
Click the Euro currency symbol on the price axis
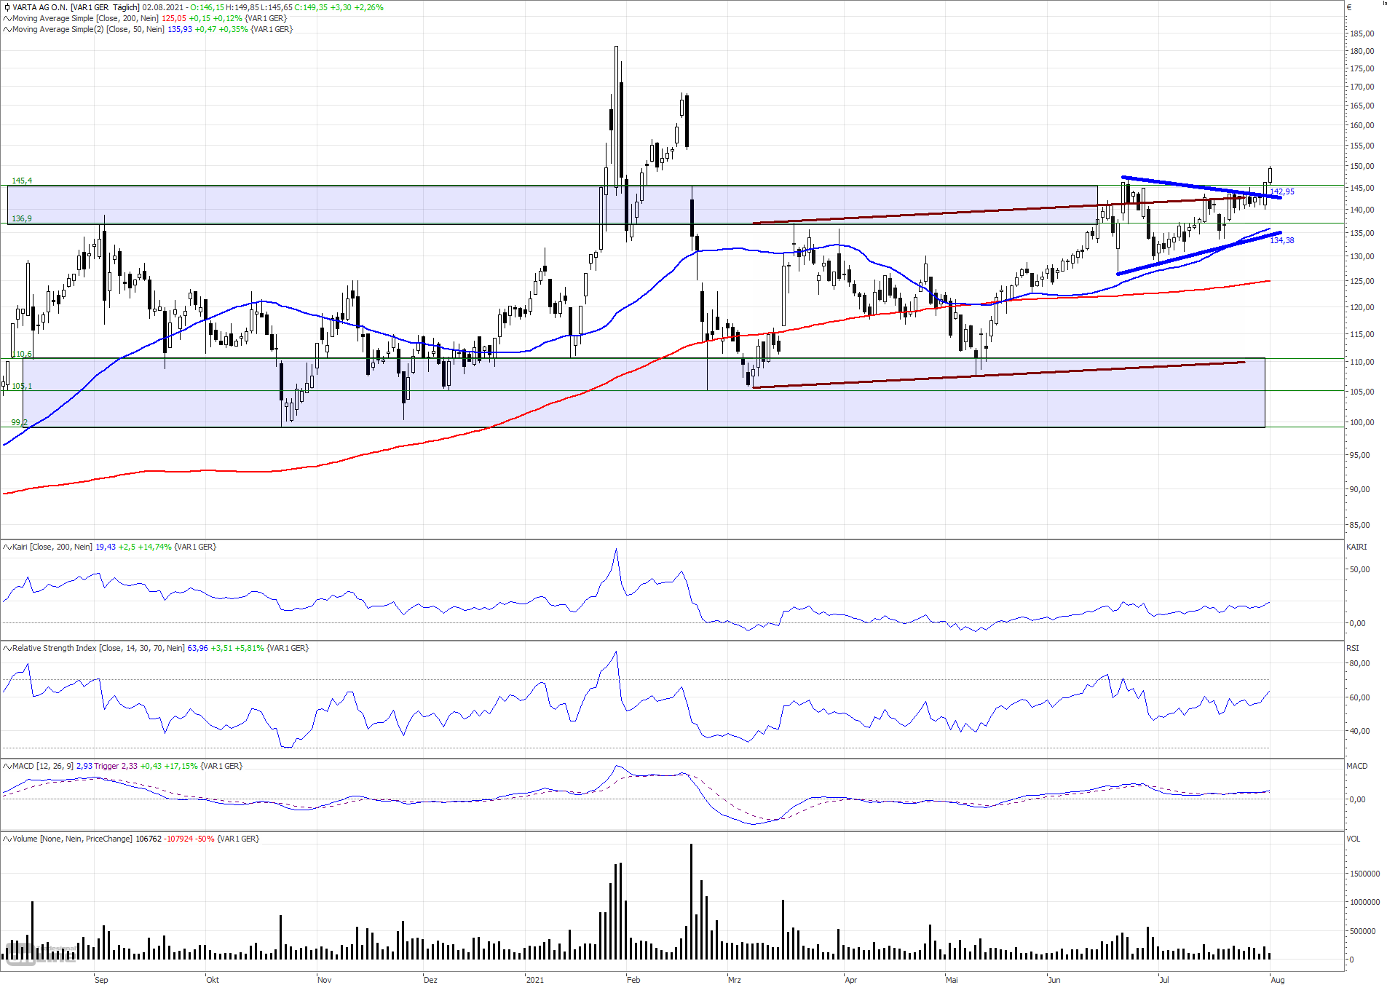tap(1349, 7)
